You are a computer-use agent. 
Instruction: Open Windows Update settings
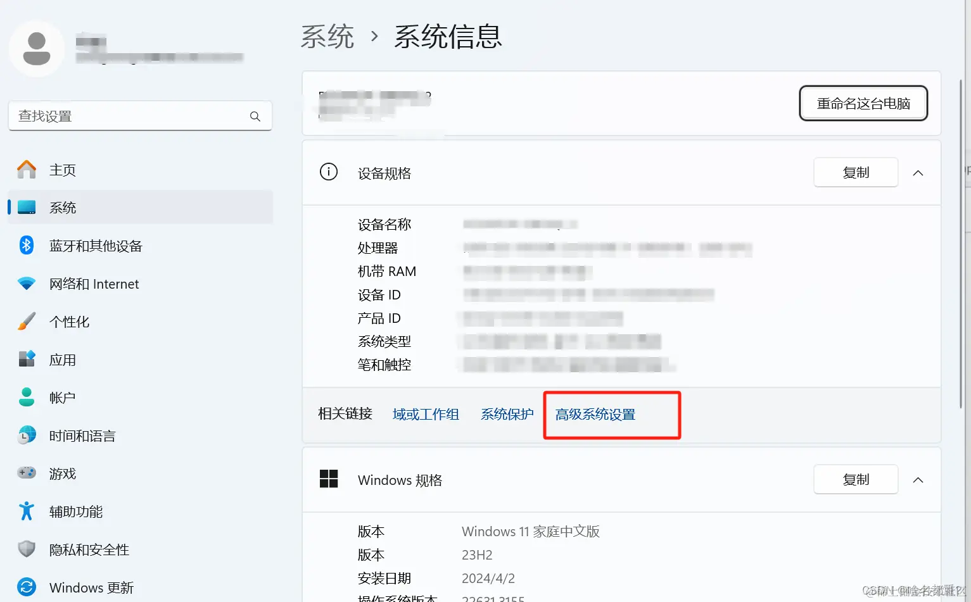point(91,587)
